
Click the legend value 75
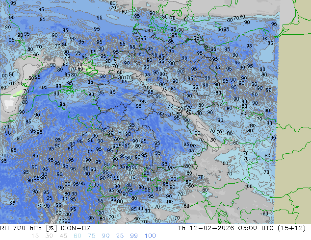point(91,236)
